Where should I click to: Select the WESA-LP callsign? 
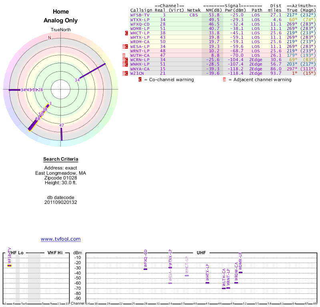[140, 47]
